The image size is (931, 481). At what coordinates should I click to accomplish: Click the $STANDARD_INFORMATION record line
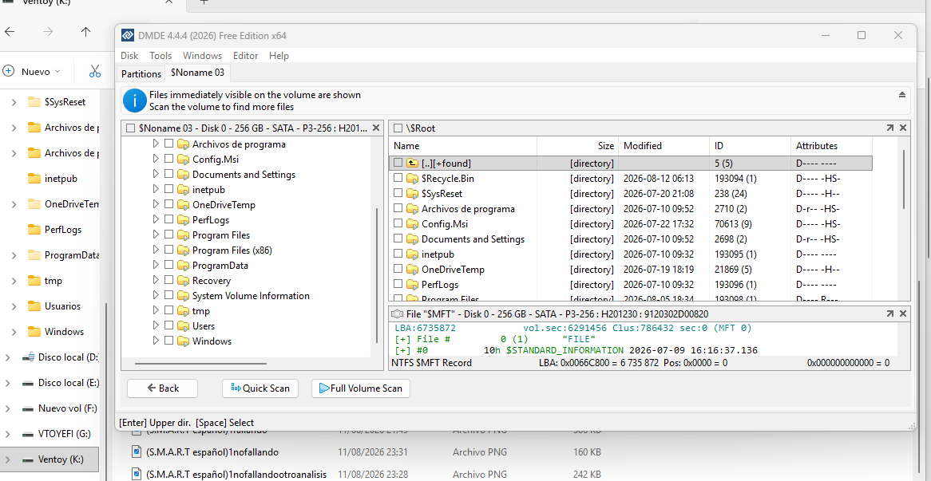tap(576, 350)
